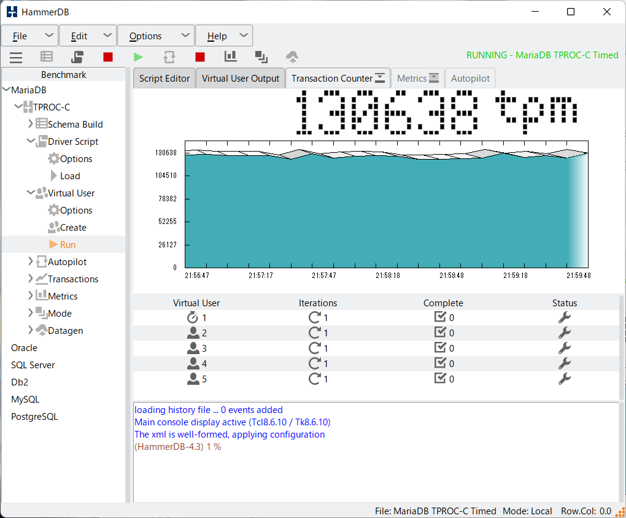Click the Status wrench for Virtual User 4
This screenshot has width=626, height=518.
coord(564,363)
